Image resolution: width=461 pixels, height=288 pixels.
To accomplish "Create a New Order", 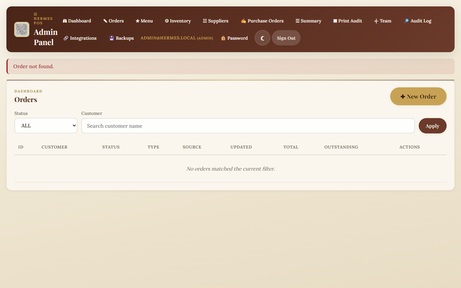I will click(x=418, y=96).
